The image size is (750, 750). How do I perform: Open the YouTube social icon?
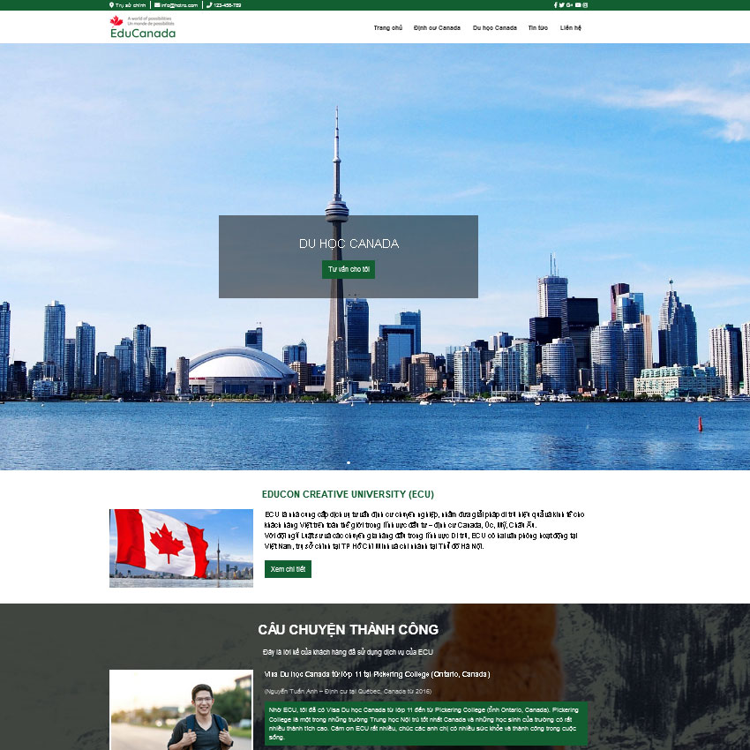pos(578,5)
